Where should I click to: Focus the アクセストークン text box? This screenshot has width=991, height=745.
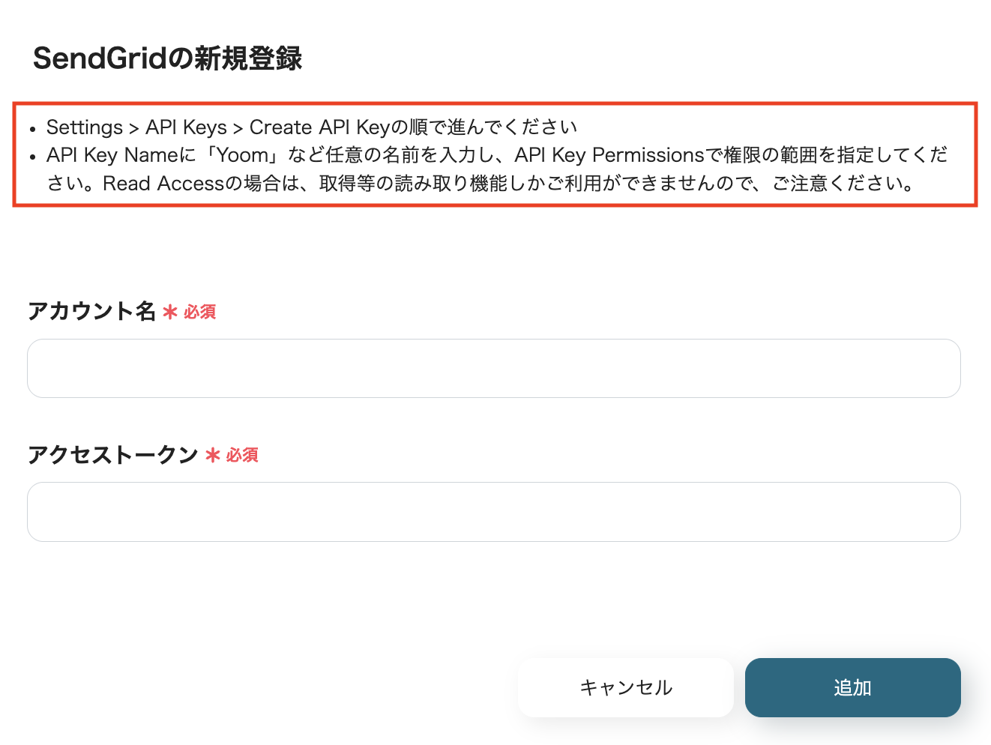pyautogui.click(x=493, y=512)
